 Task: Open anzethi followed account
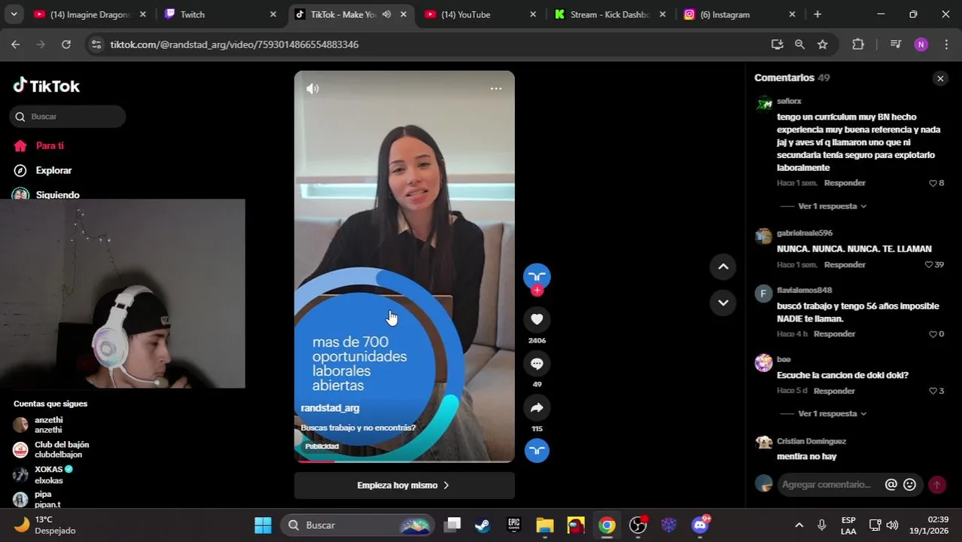(48, 425)
